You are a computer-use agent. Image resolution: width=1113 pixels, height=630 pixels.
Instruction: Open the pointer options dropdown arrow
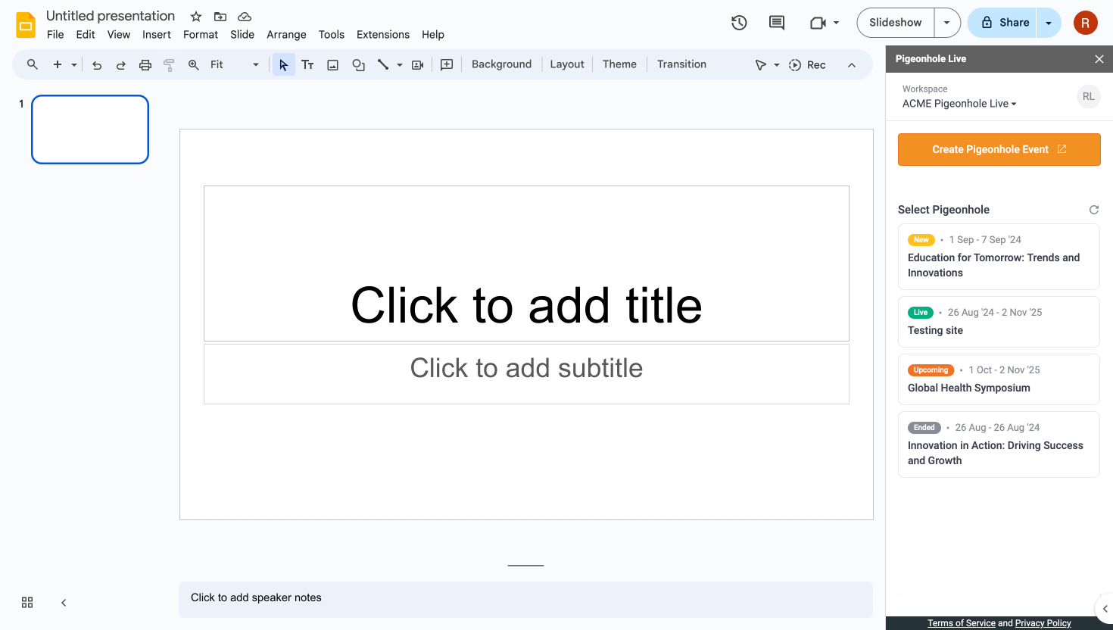777,65
